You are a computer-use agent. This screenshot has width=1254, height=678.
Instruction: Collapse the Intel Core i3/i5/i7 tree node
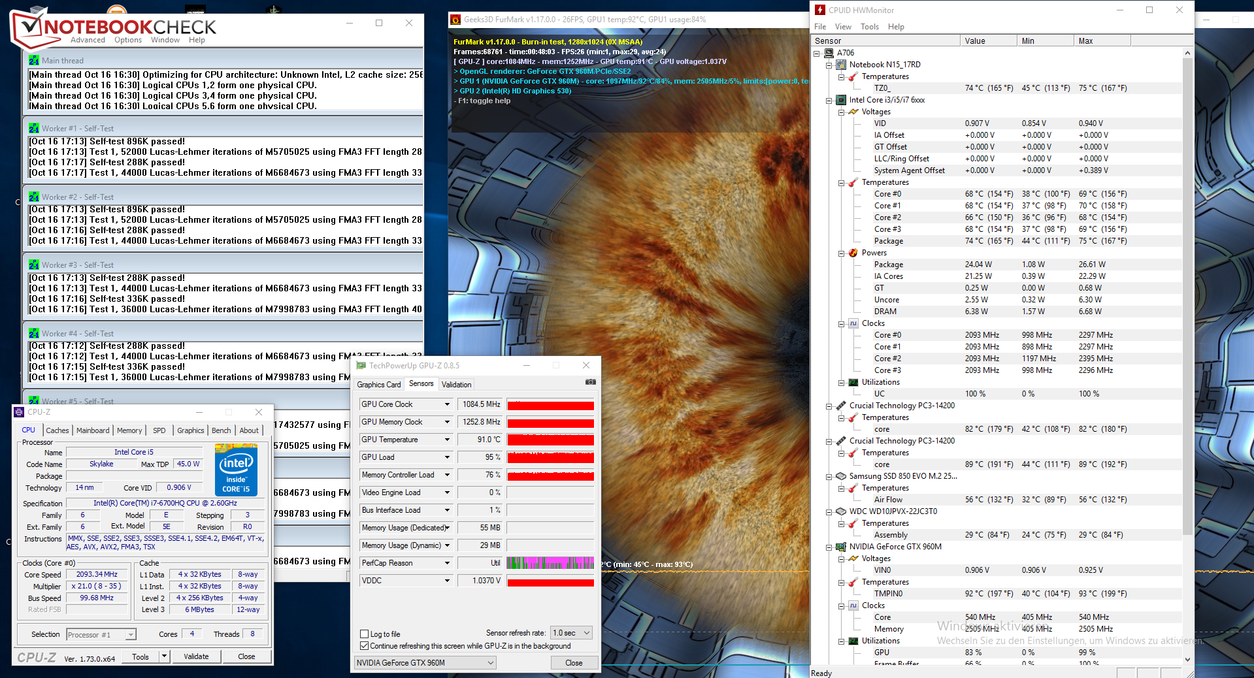tap(829, 100)
